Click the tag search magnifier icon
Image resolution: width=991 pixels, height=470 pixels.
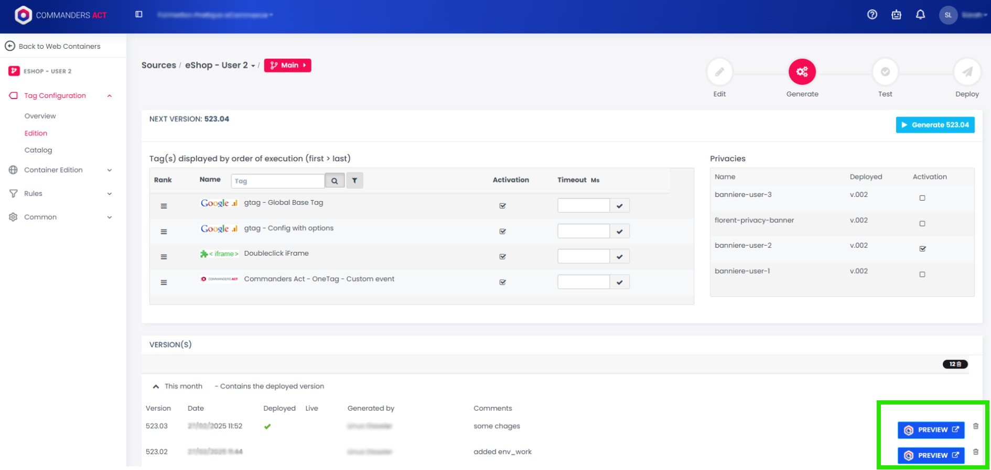pyautogui.click(x=335, y=181)
